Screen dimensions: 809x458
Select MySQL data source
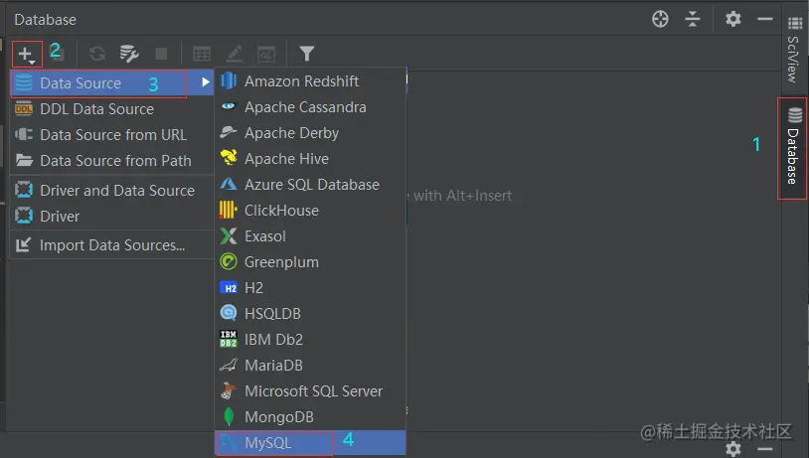click(310, 442)
